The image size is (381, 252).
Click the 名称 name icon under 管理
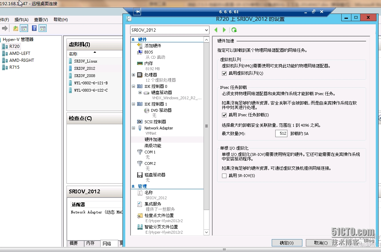(140, 193)
